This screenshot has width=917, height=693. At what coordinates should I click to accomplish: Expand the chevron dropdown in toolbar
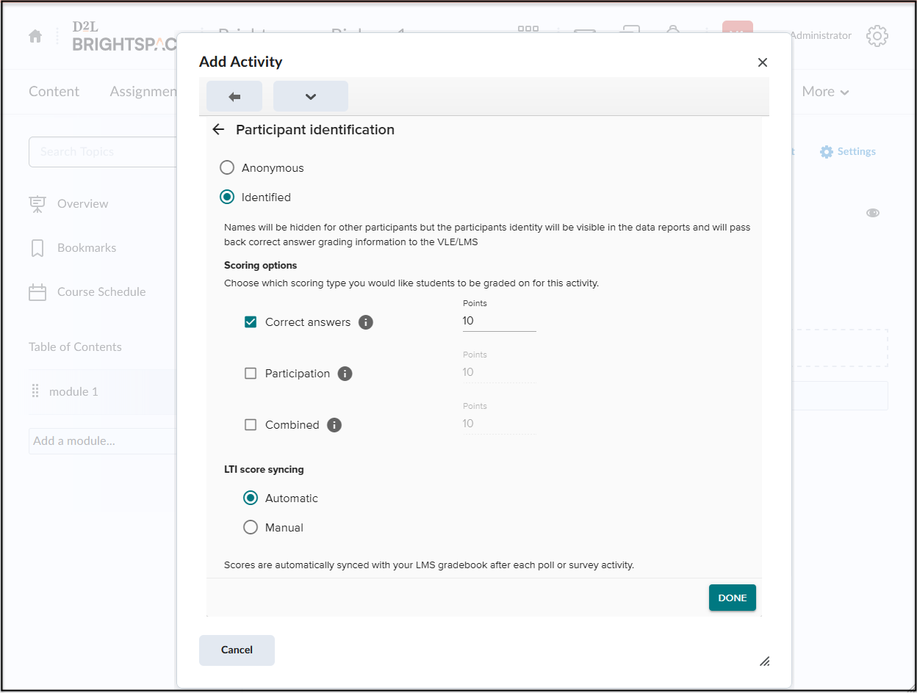click(310, 96)
